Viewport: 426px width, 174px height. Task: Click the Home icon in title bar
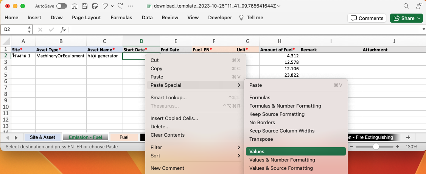75,6
